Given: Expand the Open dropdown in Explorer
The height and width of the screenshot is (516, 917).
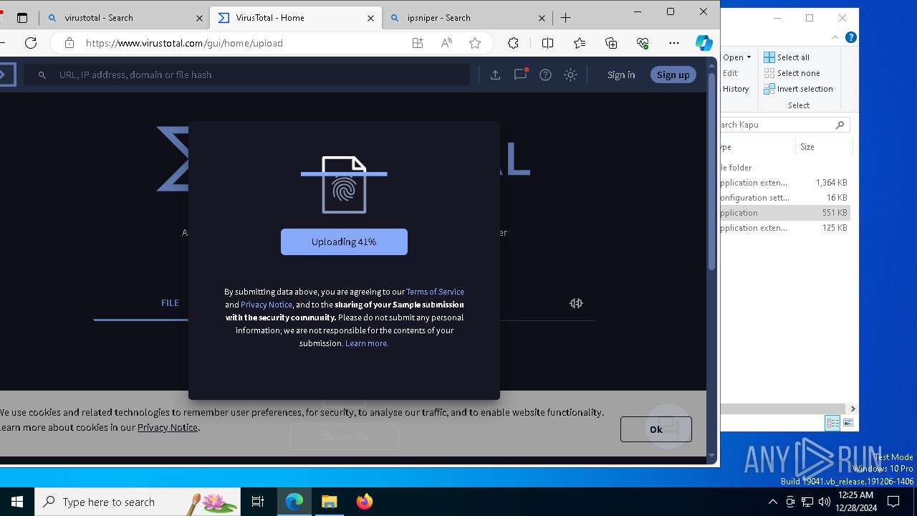Looking at the screenshot, I should tap(737, 57).
